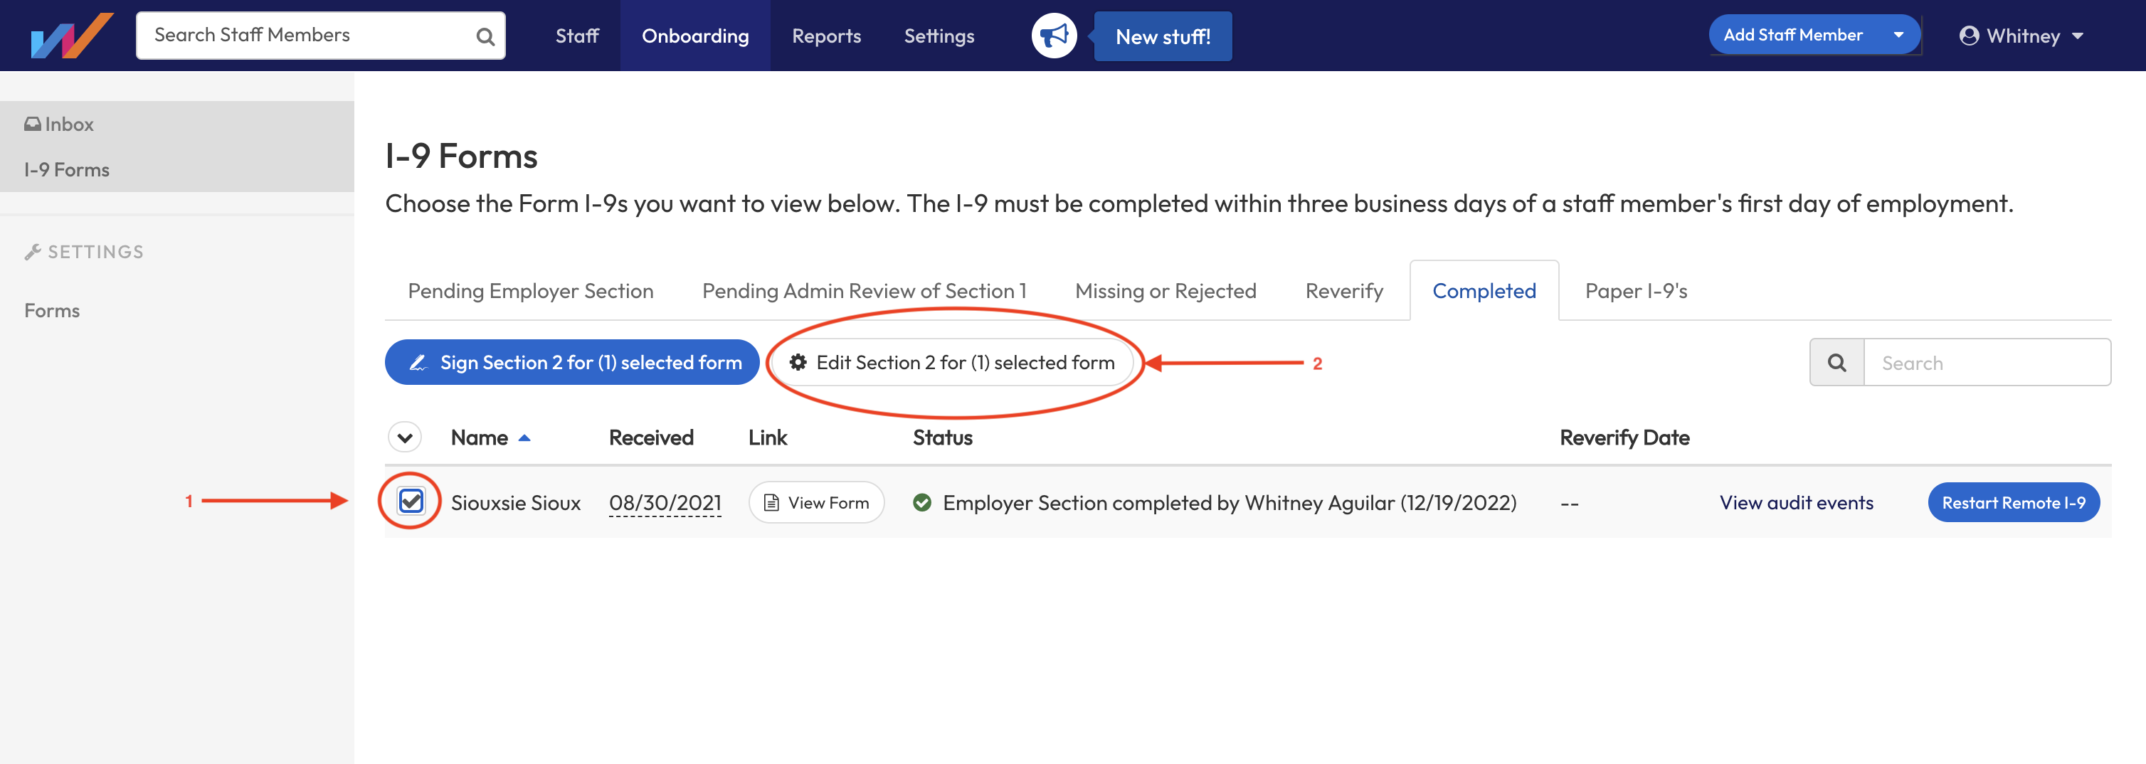
Task: Switch to the Pending Employer Section tab
Action: click(x=530, y=291)
